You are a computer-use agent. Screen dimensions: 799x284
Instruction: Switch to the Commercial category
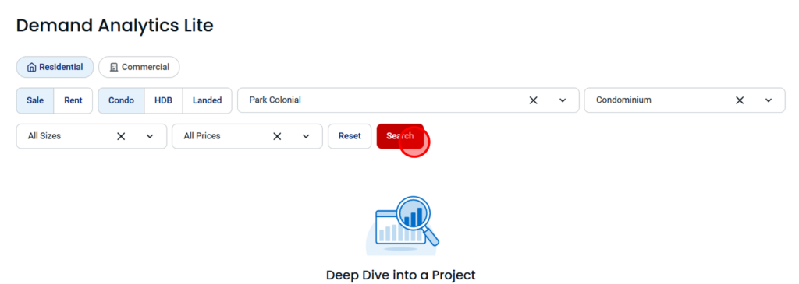click(x=139, y=67)
